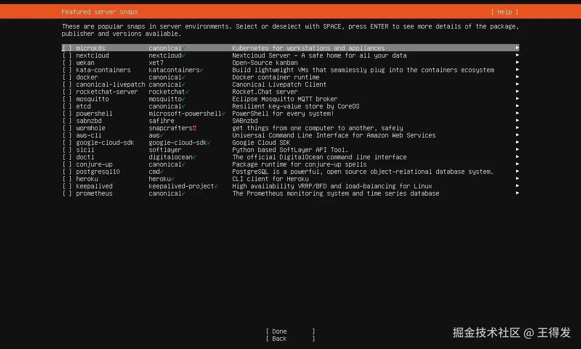Open details arrow for wekan row

point(517,62)
